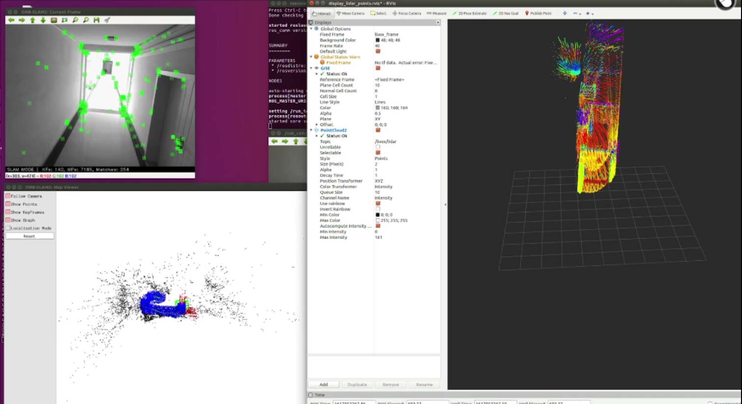Pick the 2D Nav Goal tool

(x=506, y=13)
